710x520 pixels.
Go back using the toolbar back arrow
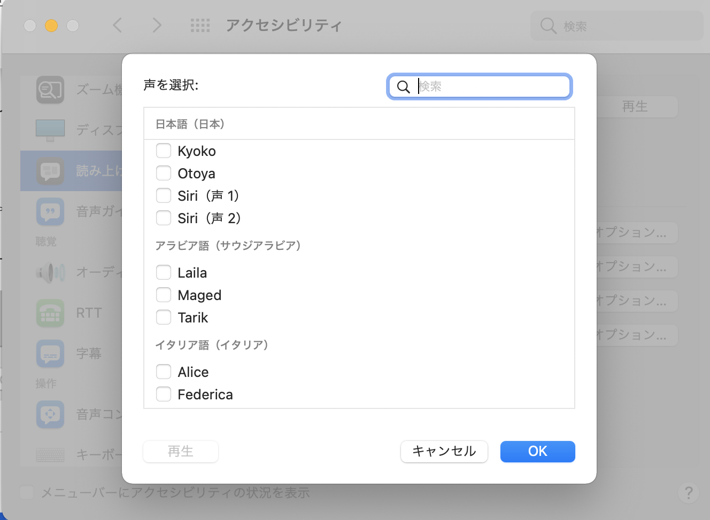coord(118,25)
